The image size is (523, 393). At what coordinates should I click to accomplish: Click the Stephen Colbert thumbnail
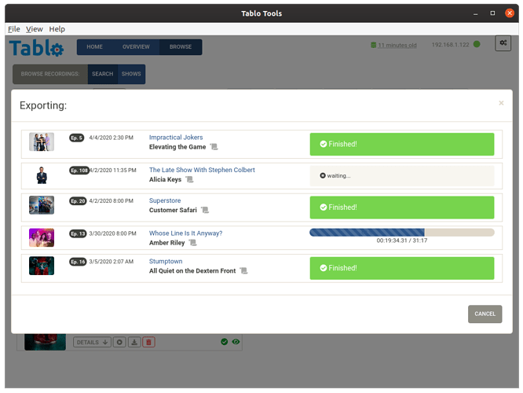[42, 175]
